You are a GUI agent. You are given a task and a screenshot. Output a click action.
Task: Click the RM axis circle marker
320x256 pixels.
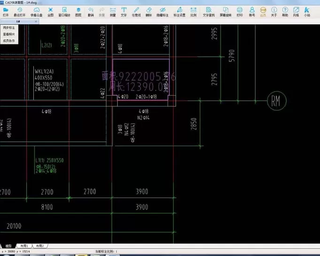click(277, 101)
